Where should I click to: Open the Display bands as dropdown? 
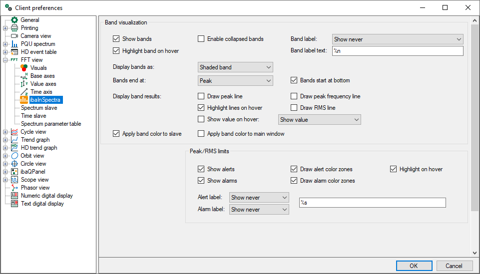point(235,67)
